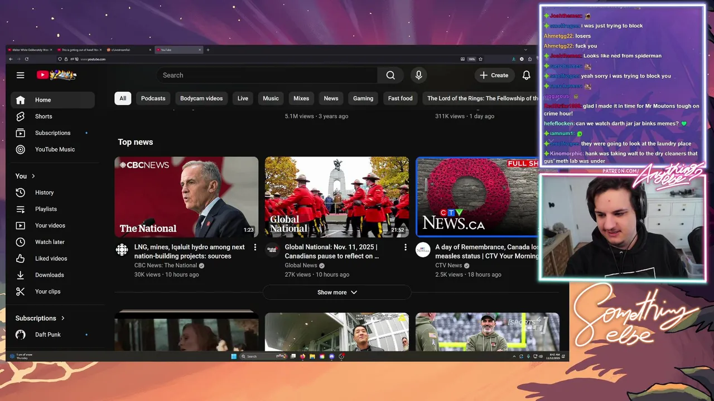This screenshot has height=401, width=714.
Task: Expand the Subscriptions section heading
Action: (40, 318)
